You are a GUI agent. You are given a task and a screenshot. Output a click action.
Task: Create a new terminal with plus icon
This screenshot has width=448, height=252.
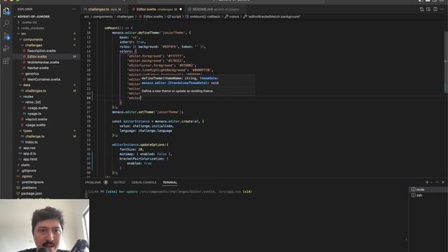tap(427, 182)
